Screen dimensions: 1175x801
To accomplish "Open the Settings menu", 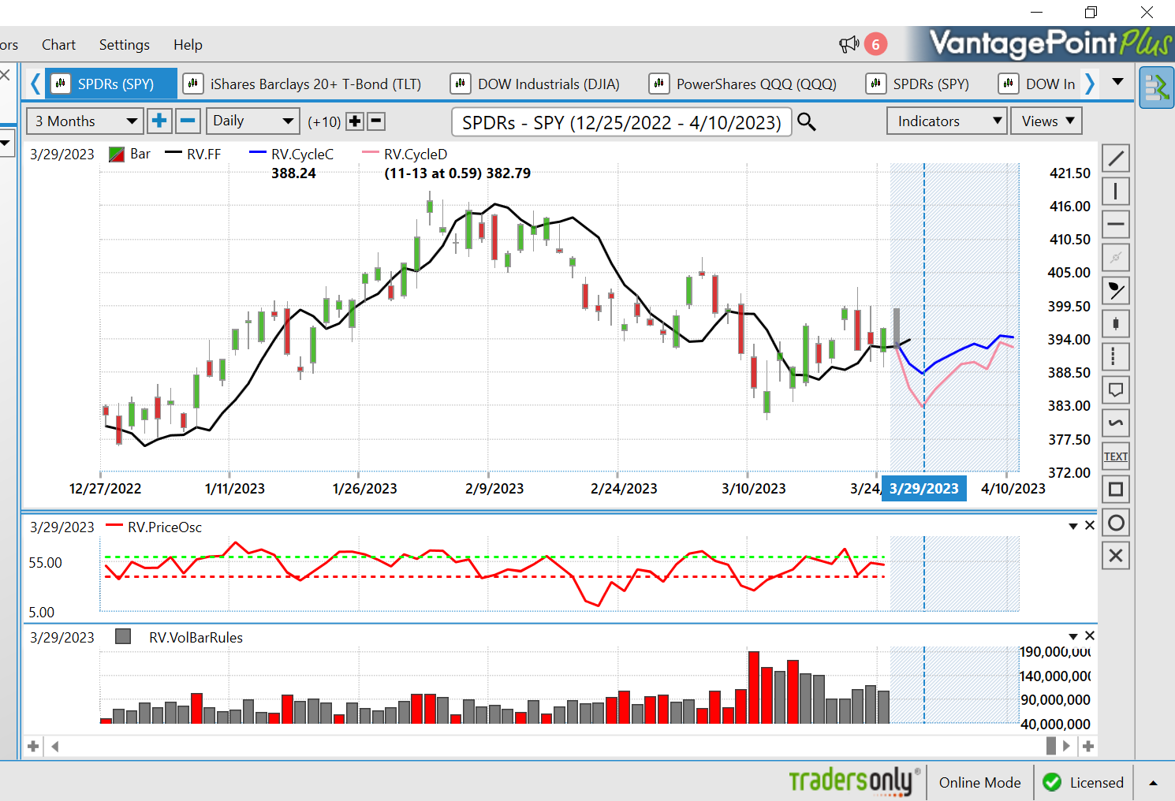I will point(125,45).
